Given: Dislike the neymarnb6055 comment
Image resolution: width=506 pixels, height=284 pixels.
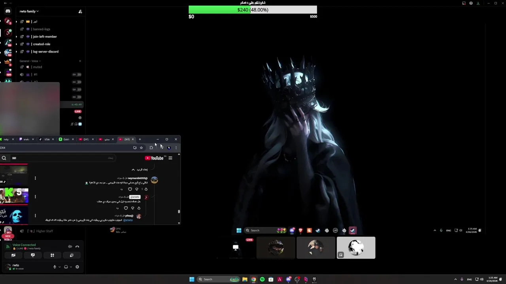Looking at the screenshot, I should [x=137, y=189].
